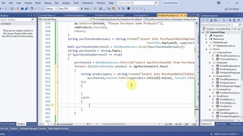
Task: Open Package Manager Console tab
Action: point(33,128)
